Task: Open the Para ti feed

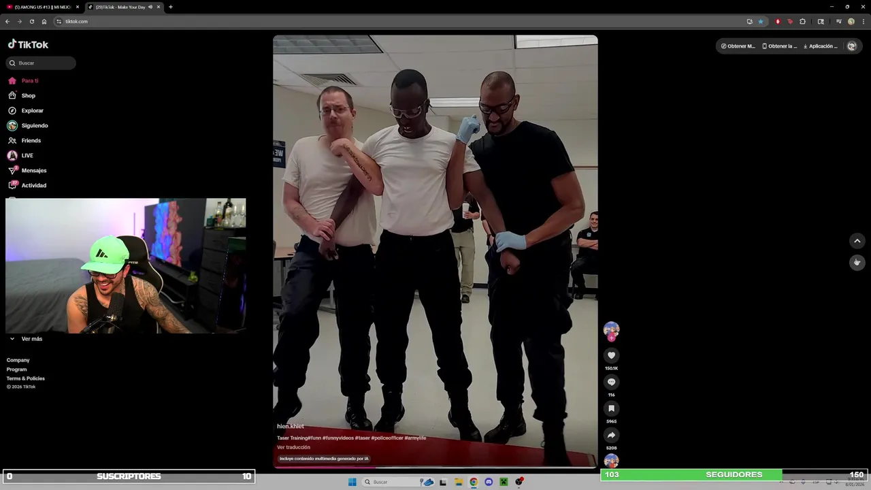Action: (23, 80)
